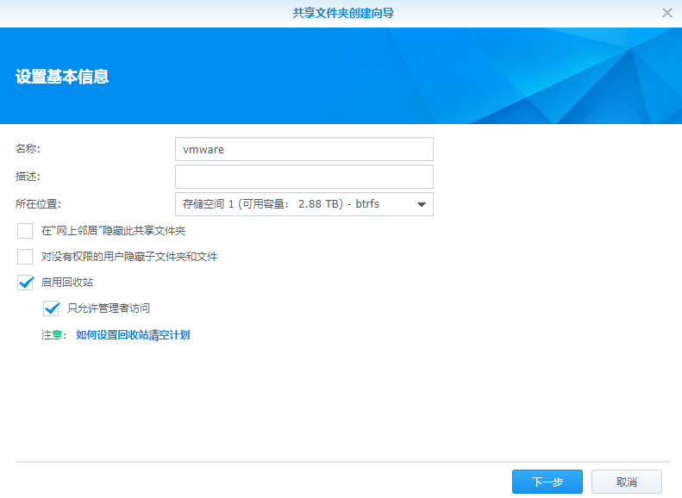Click the 名称 input field containing vmware
The width and height of the screenshot is (682, 498).
point(304,149)
